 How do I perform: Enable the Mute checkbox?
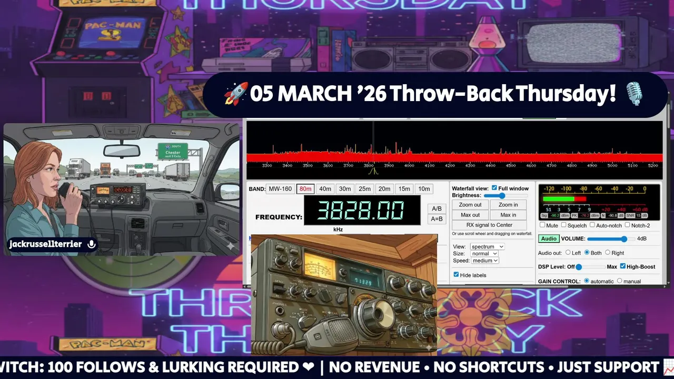pos(542,225)
